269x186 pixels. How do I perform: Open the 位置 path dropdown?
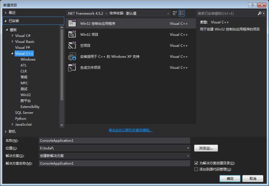pos(188,148)
